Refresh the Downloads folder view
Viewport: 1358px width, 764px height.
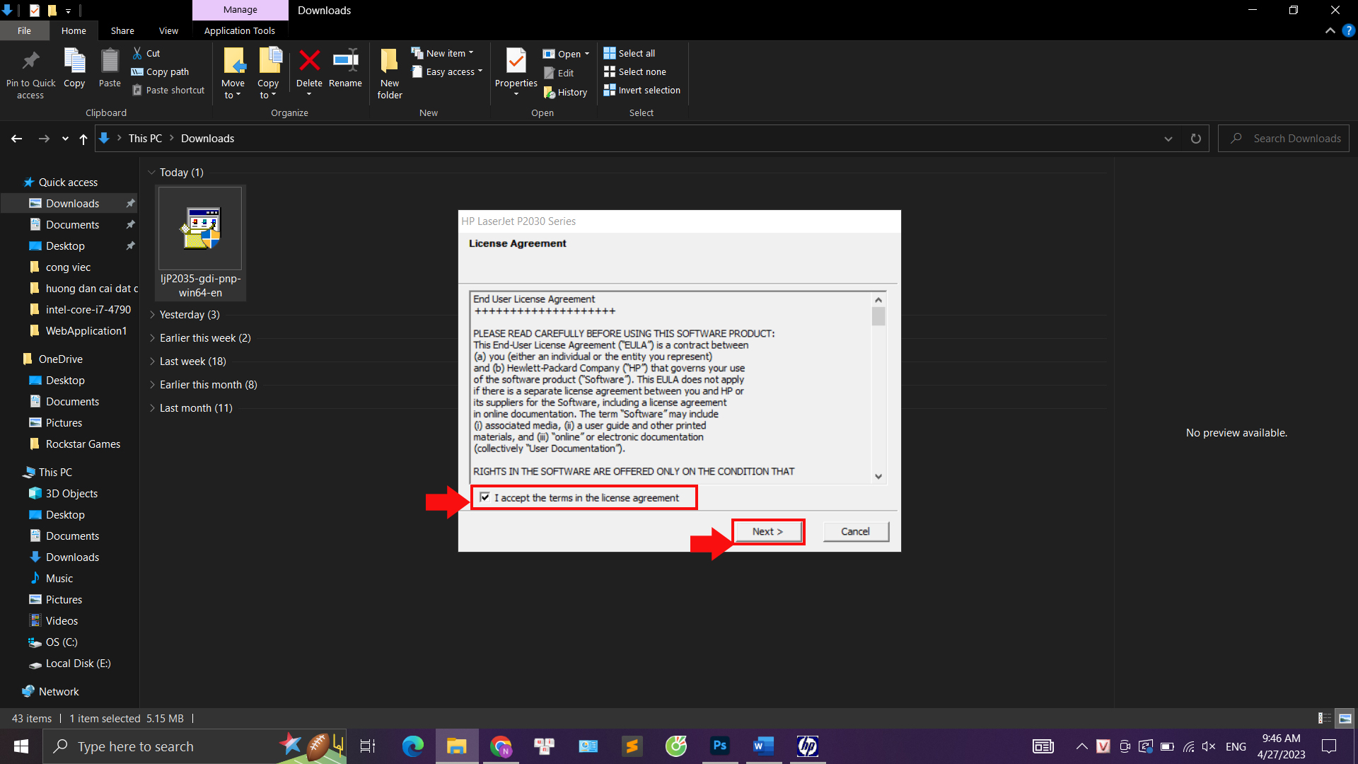pos(1195,139)
